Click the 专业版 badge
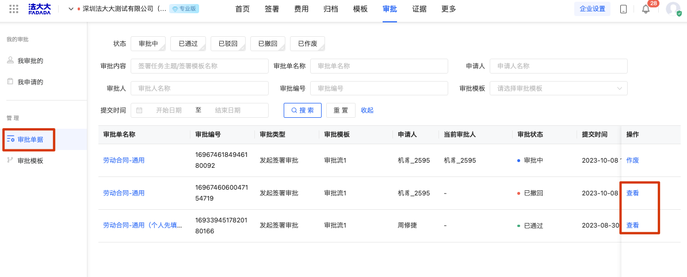 click(x=184, y=9)
